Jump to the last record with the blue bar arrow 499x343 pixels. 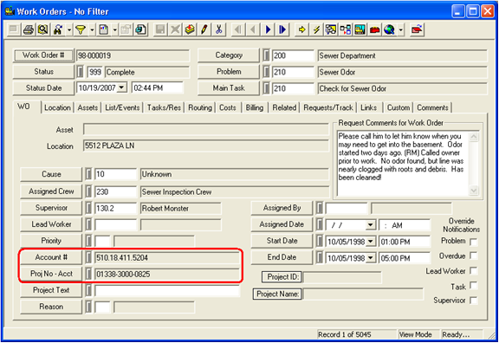click(282, 30)
